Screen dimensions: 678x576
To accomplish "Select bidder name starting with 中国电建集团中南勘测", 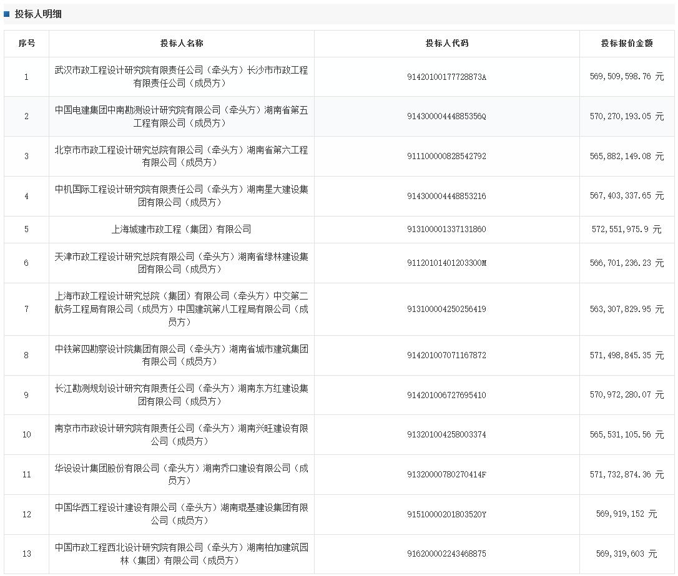I will pyautogui.click(x=181, y=116).
